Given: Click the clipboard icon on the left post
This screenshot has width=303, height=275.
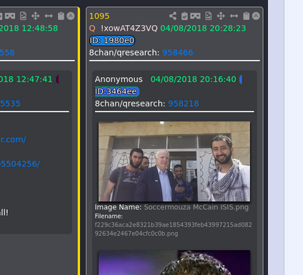Looking at the screenshot, I should point(61,16).
